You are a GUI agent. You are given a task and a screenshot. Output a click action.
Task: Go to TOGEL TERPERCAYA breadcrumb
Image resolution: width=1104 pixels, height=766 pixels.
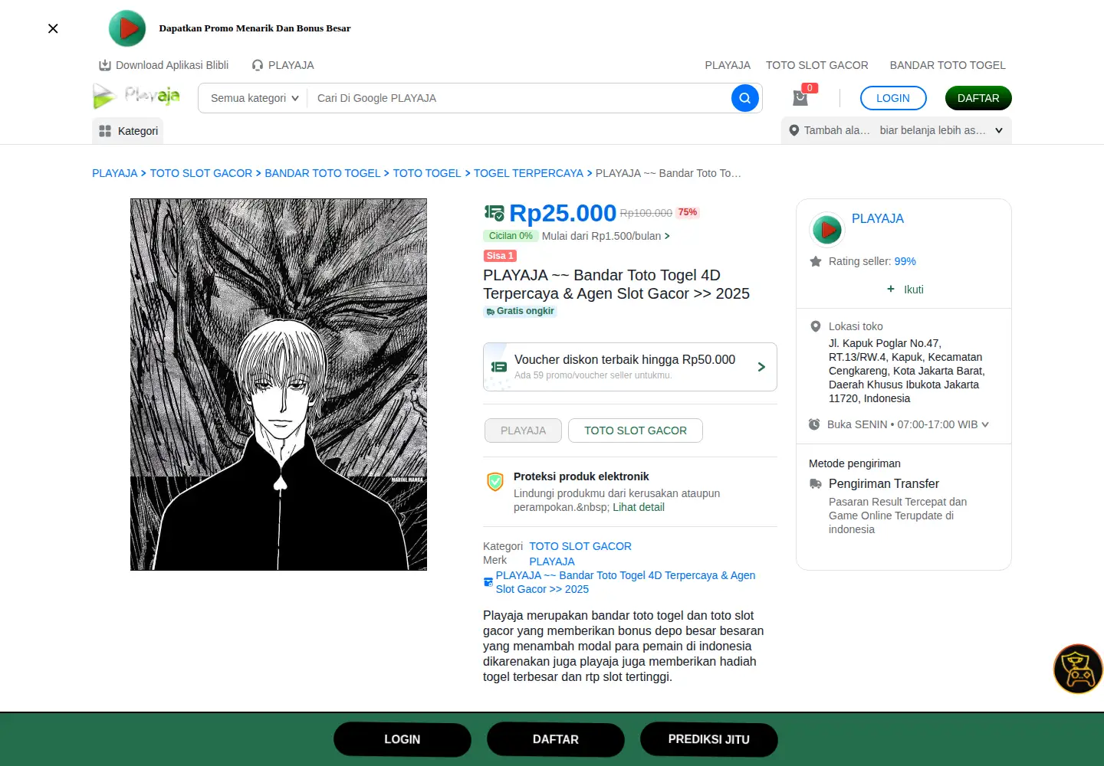(528, 173)
